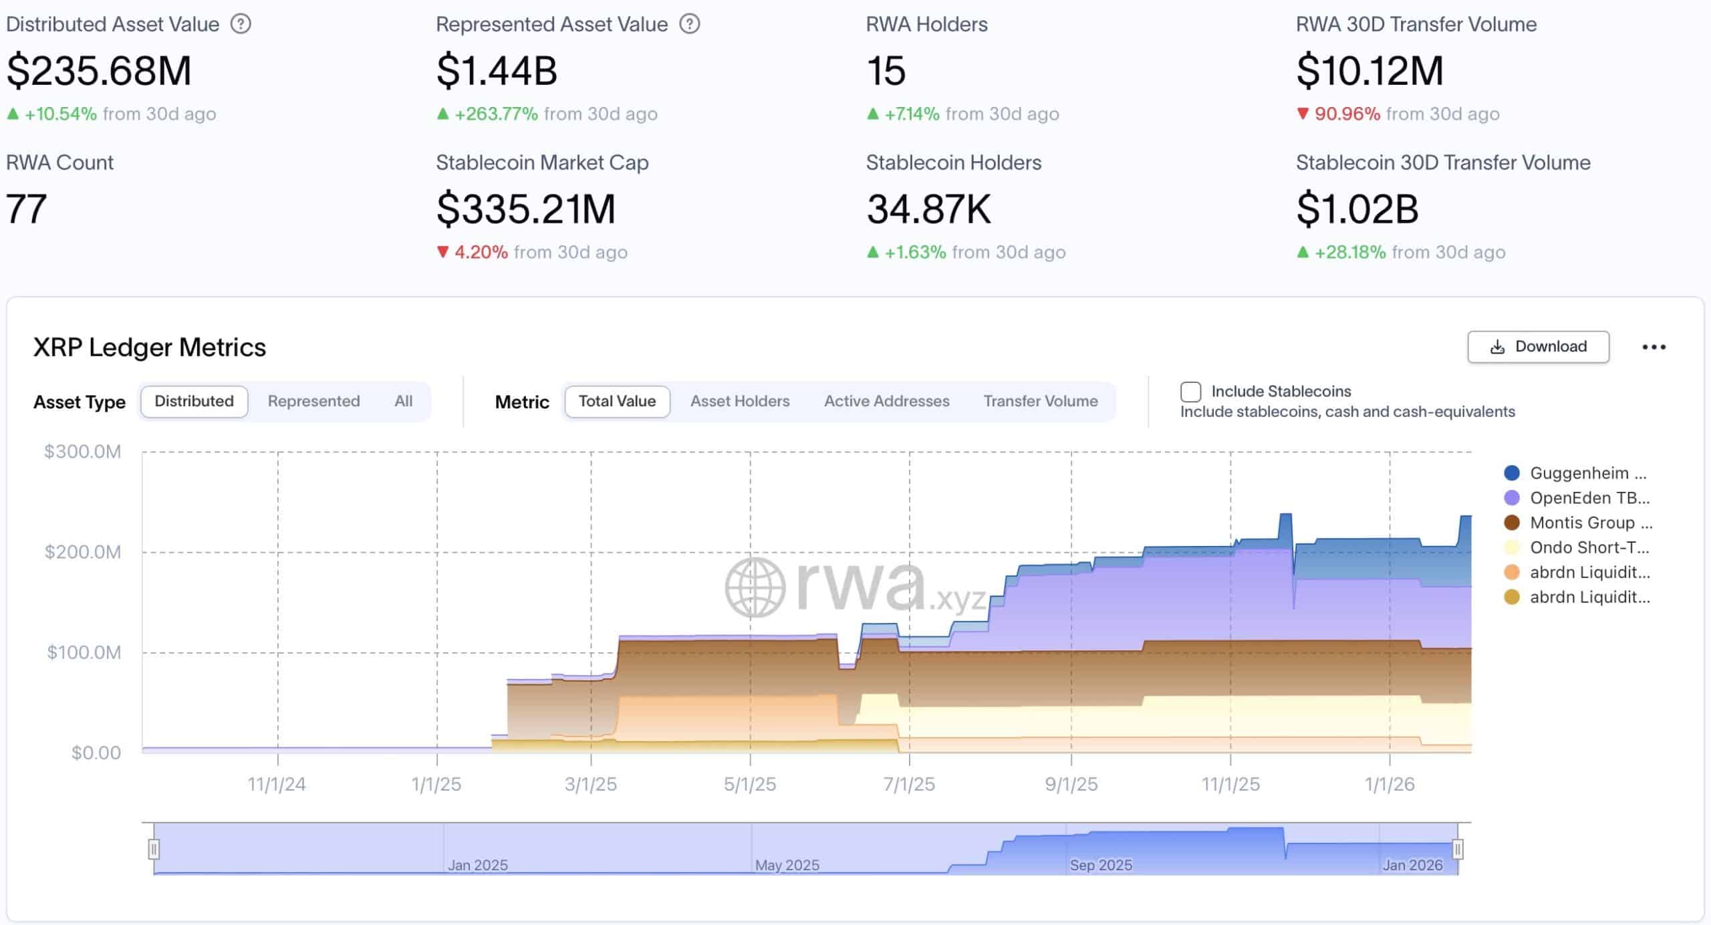Select the Total Value metric
Viewport: 1711px width, 925px height.
tap(617, 401)
